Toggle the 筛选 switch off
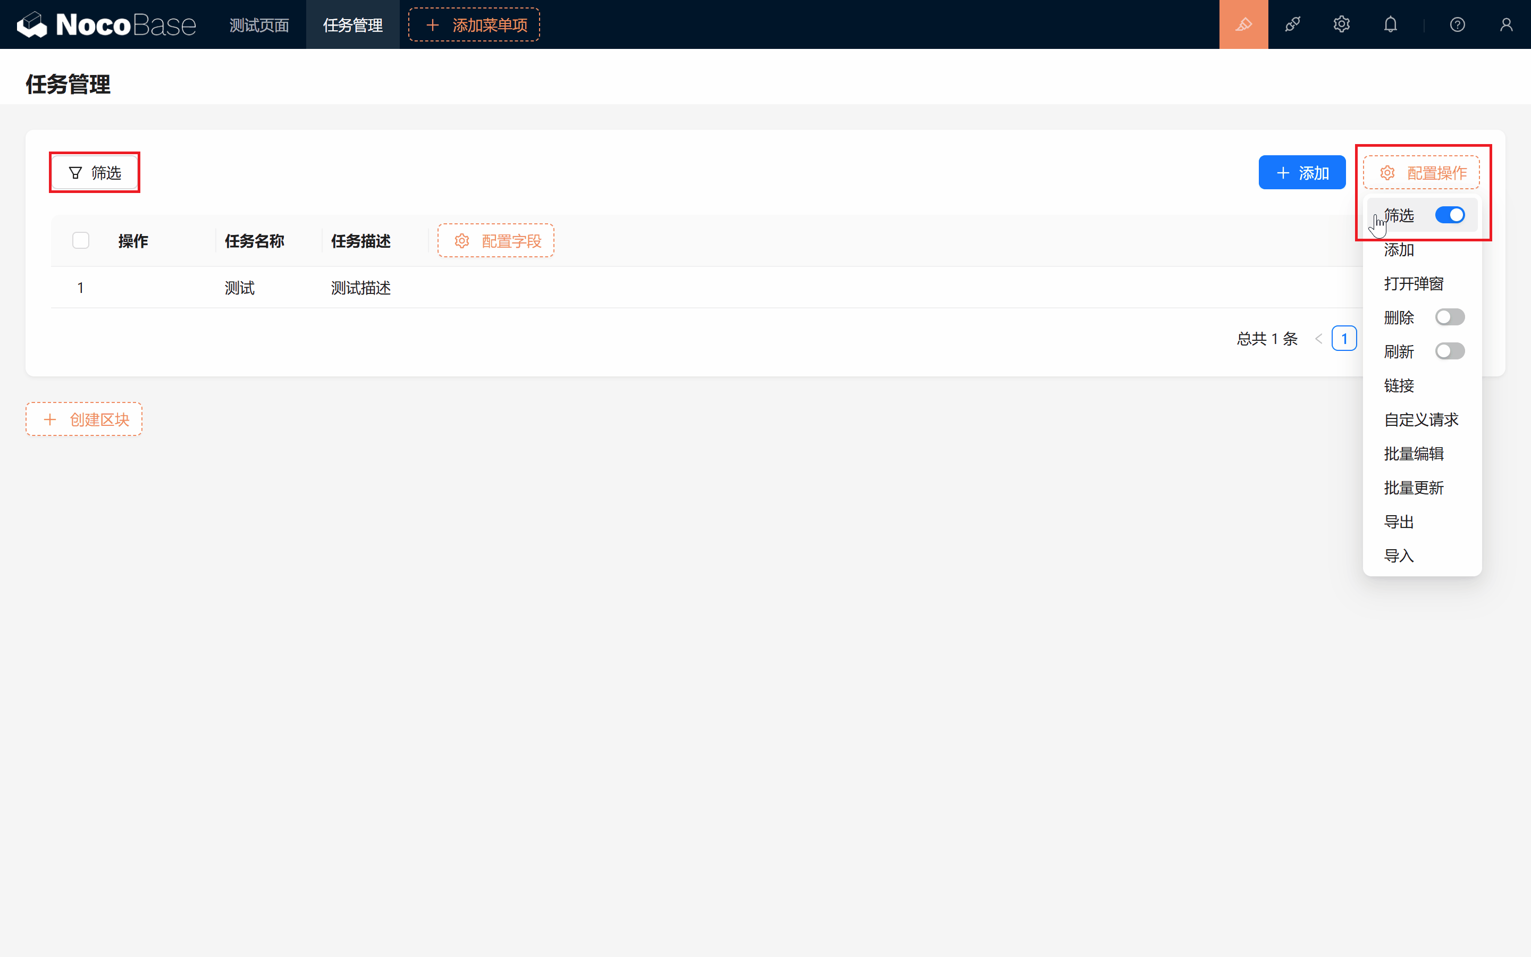This screenshot has width=1531, height=957. [1449, 215]
